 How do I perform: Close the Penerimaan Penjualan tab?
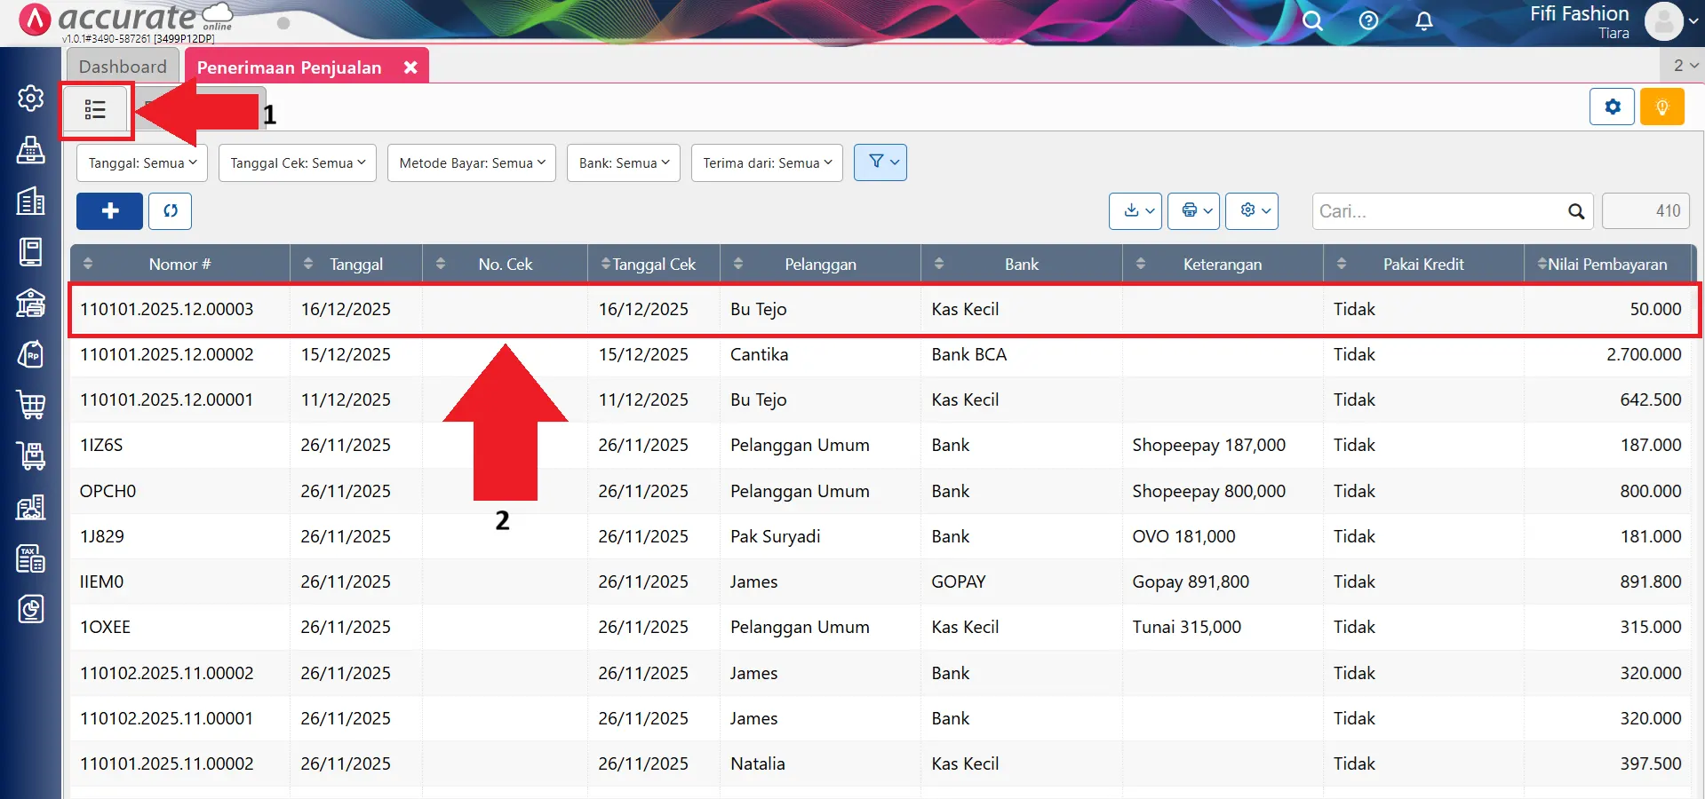410,67
